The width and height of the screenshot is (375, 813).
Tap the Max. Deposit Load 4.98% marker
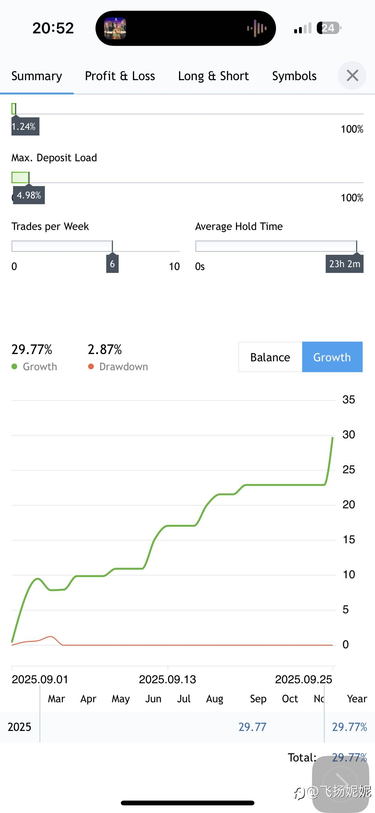(29, 195)
